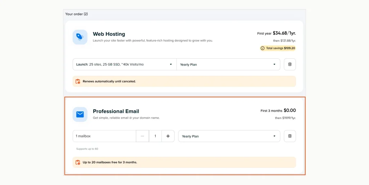The image size is (369, 185).
Task: Click the 'Launch your site faster' description
Action: [153, 40]
